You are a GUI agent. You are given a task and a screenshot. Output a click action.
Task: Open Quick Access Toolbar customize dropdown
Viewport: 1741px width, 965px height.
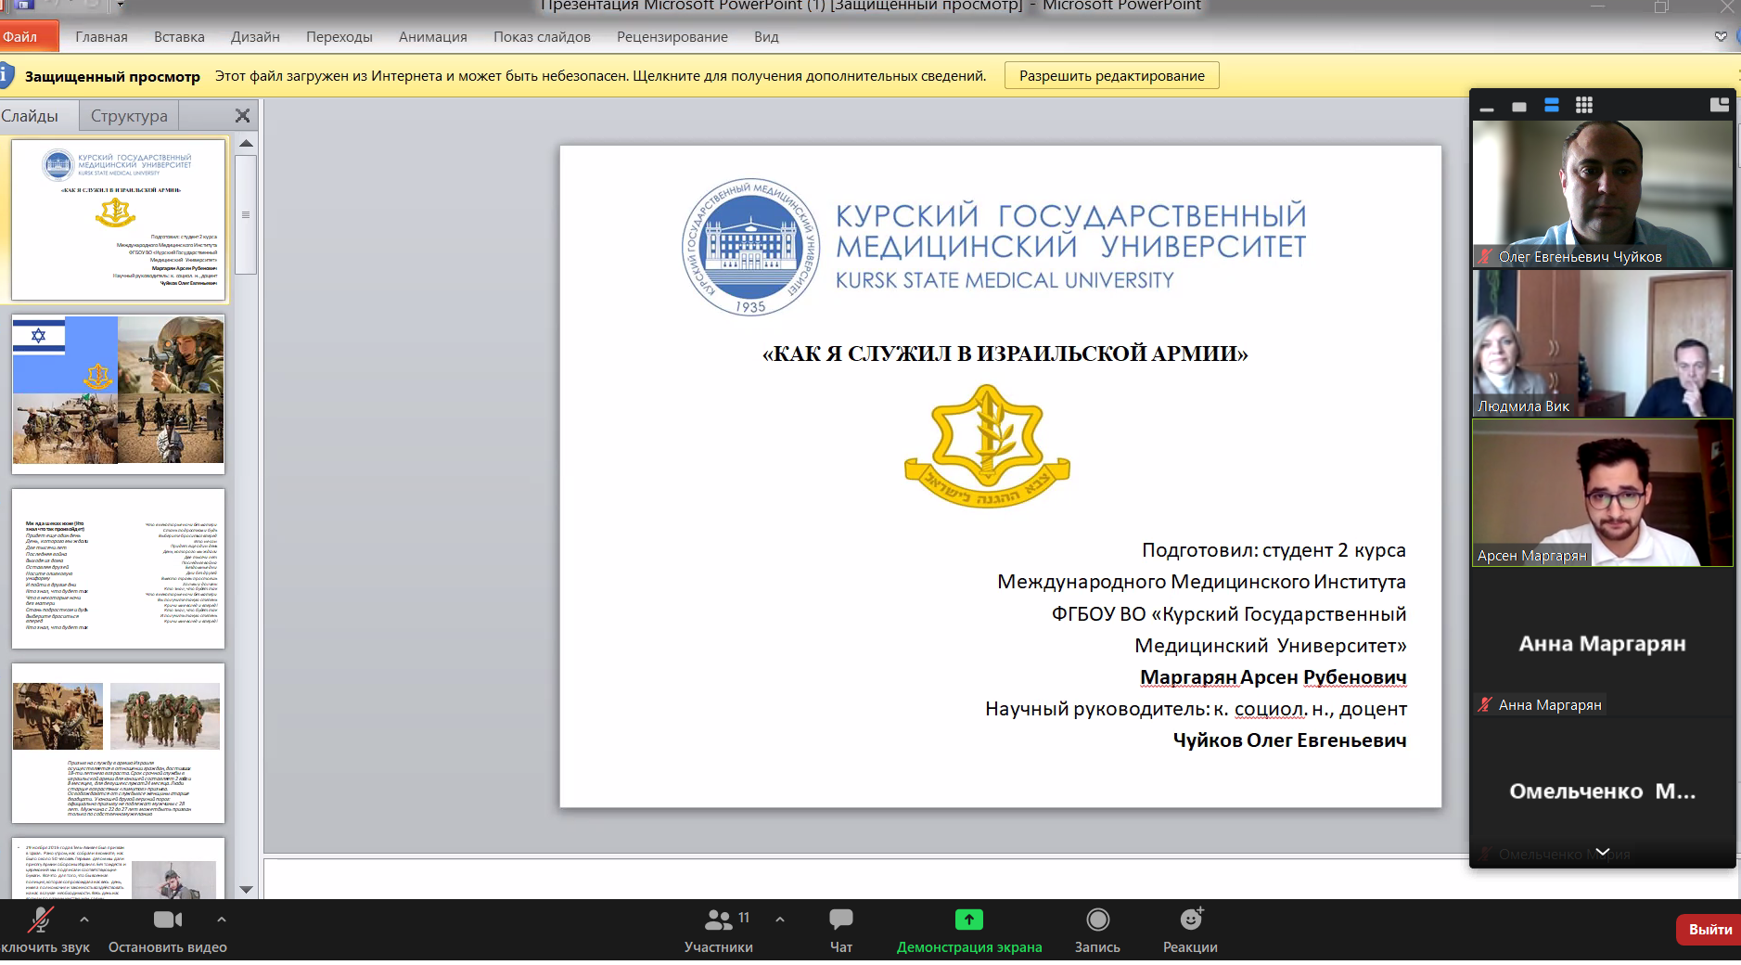[120, 5]
